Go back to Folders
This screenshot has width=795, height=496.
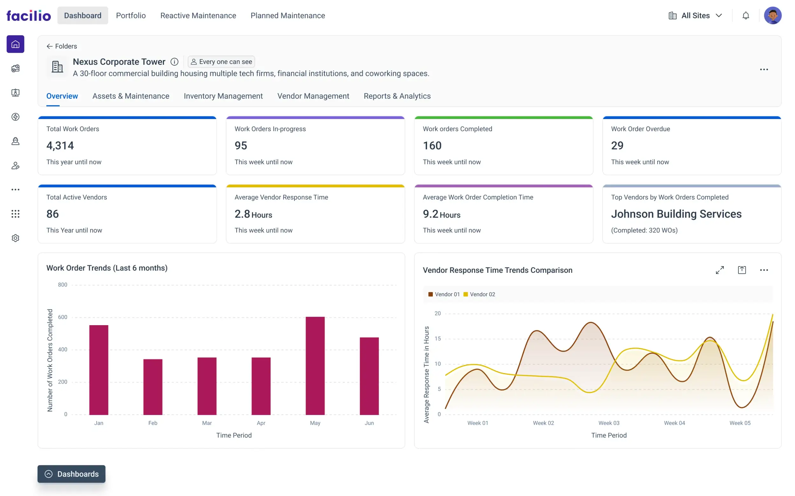point(62,46)
